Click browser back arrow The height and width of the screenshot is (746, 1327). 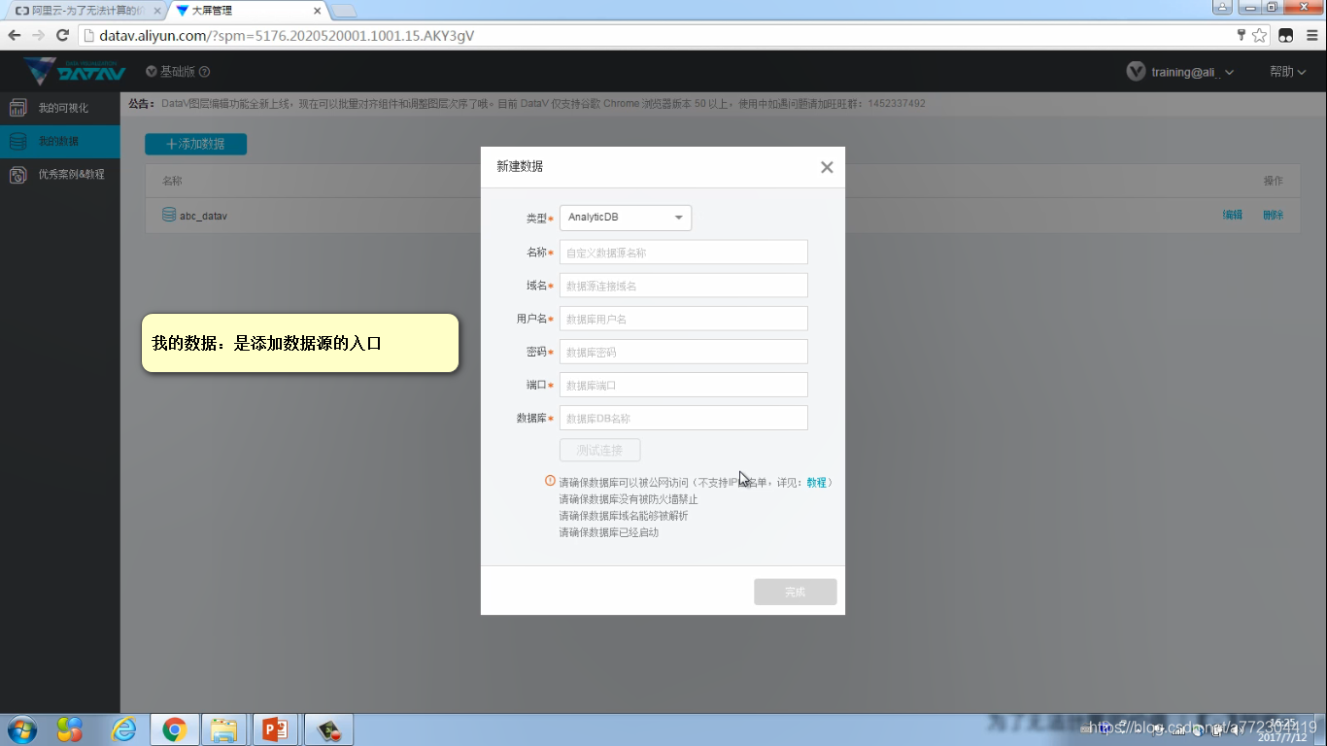[x=15, y=35]
